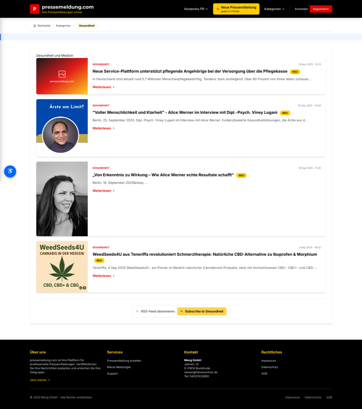Click Telegram icon on WeedSeeds4U thumbnail

(85, 288)
